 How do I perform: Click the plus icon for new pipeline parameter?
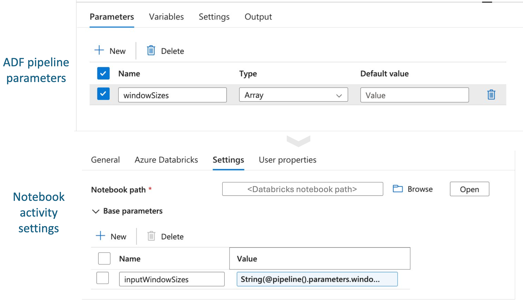click(99, 51)
